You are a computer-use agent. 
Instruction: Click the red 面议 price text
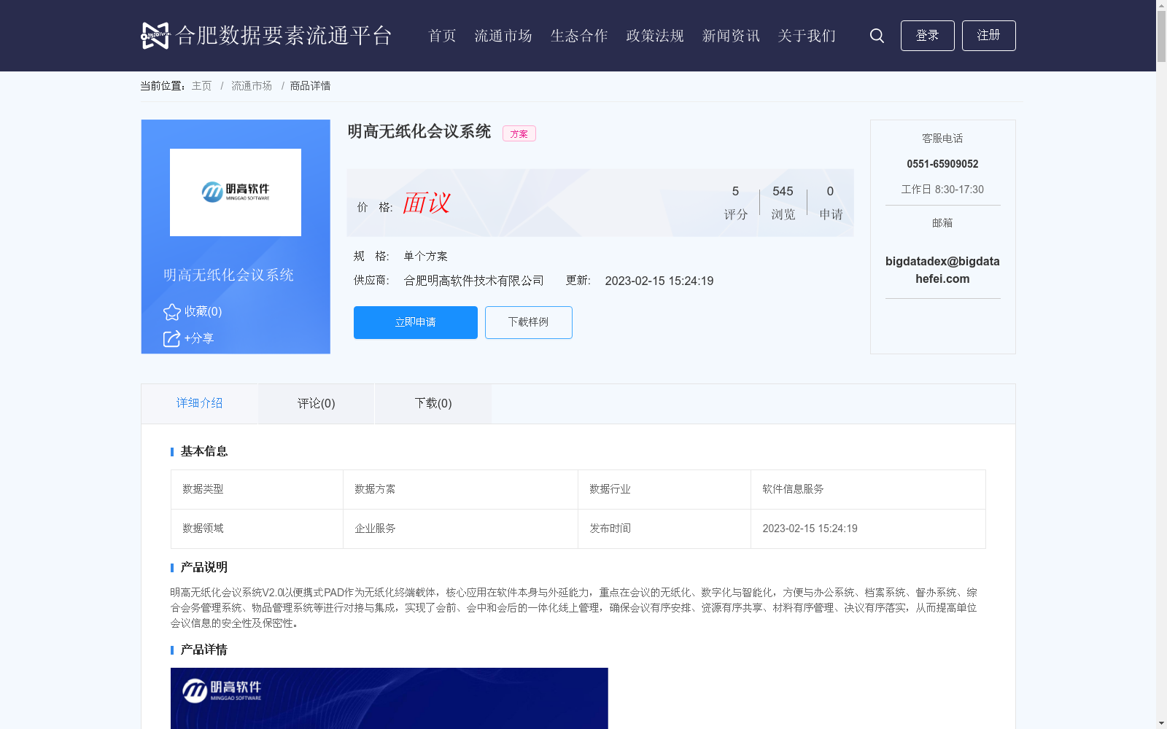[x=426, y=203]
